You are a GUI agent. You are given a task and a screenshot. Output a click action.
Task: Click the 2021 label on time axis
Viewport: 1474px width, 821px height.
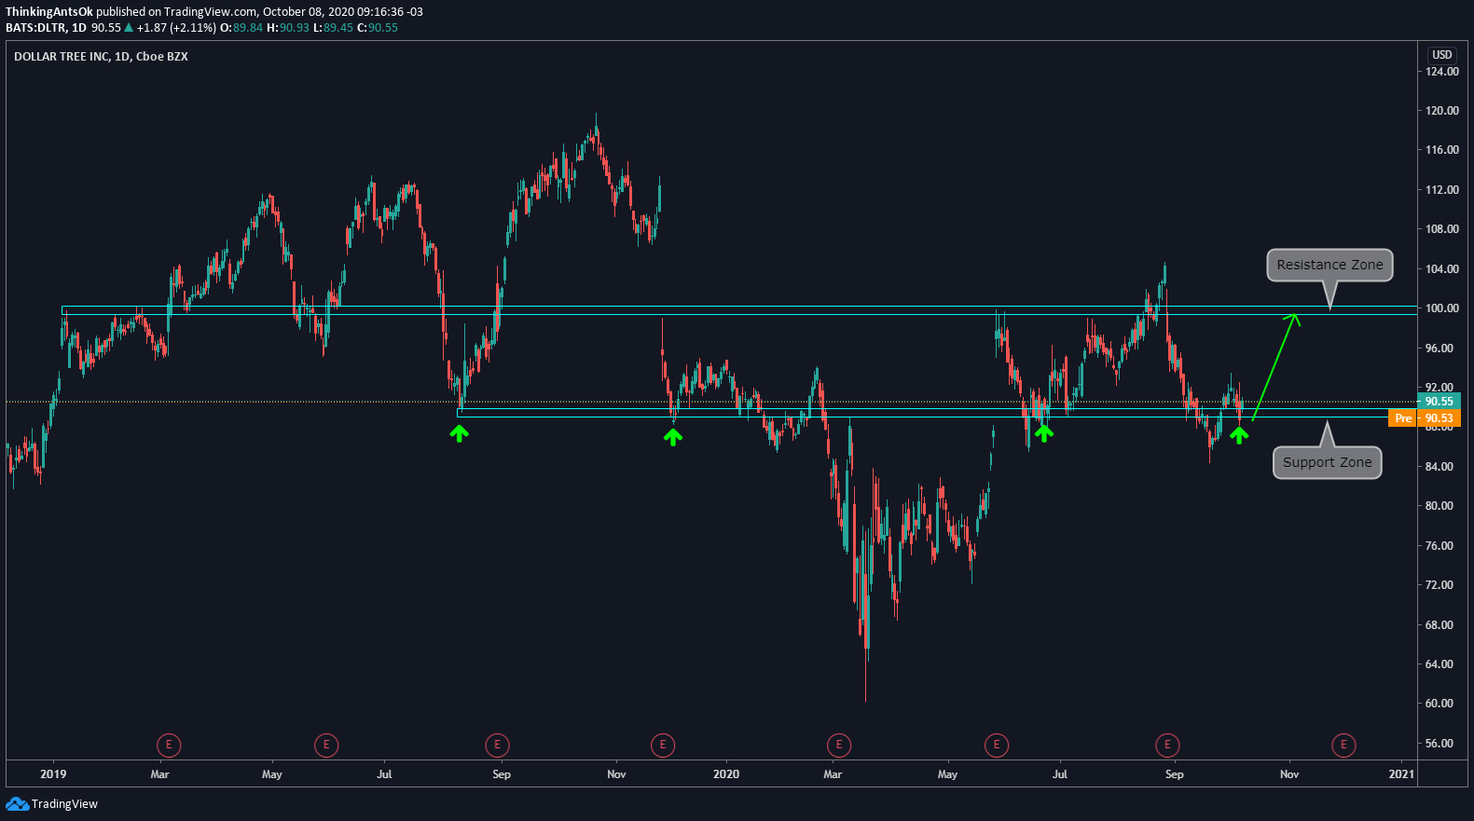tap(1401, 774)
